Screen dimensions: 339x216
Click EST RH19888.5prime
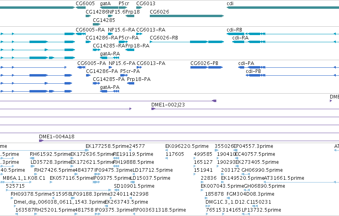133,162
